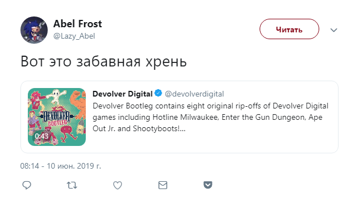
Task: Retweet this post using the arrows icon
Action: (x=72, y=185)
